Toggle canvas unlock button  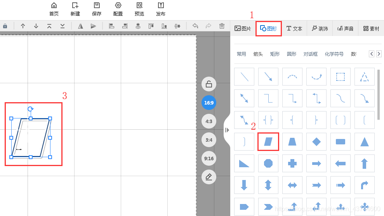[209, 84]
